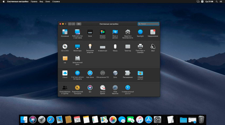Open iTunes from the Dock
Viewport: 225px width, 125px height.
[139, 120]
